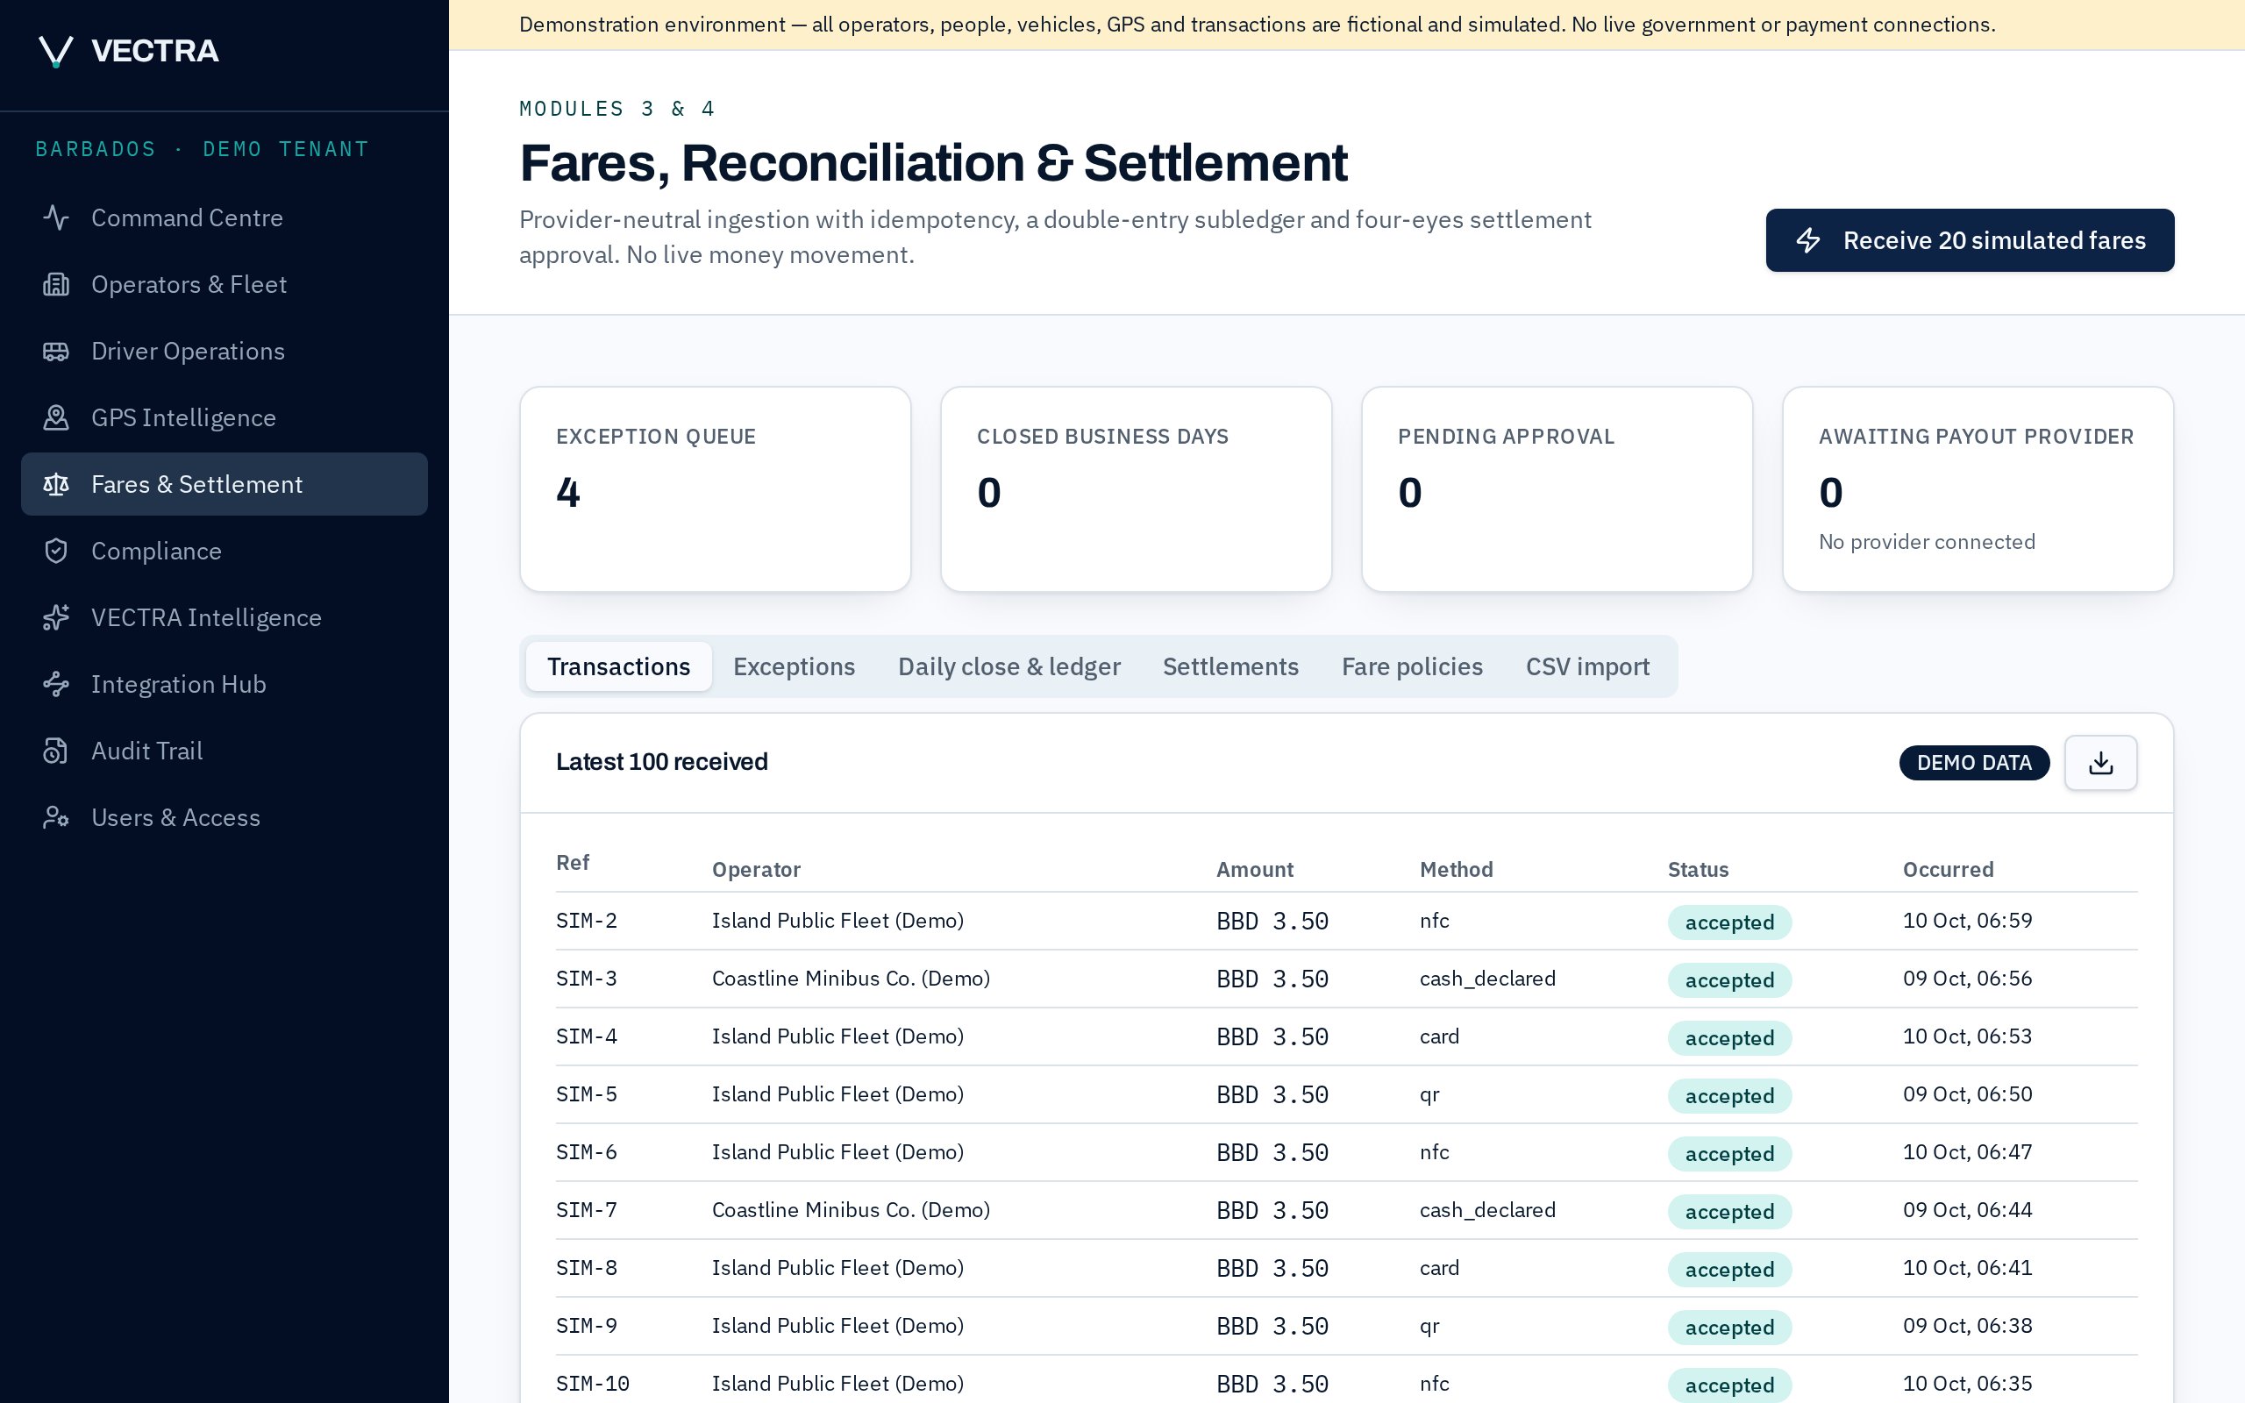Click the Integration Hub icon
This screenshot has width=2245, height=1403.
coord(55,685)
